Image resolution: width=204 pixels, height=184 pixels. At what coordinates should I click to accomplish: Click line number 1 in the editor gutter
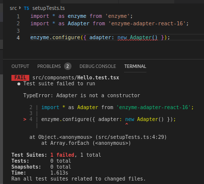[18, 16]
